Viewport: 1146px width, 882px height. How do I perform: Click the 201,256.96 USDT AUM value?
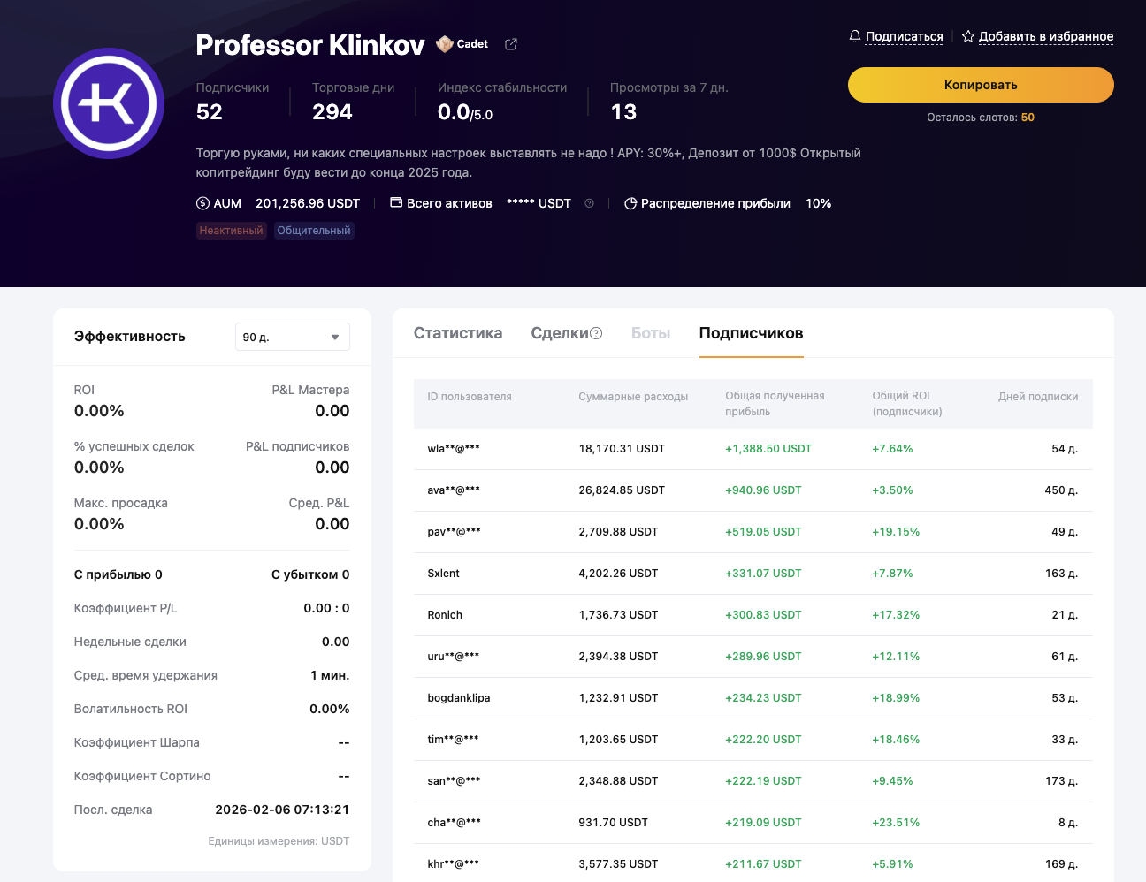308,203
